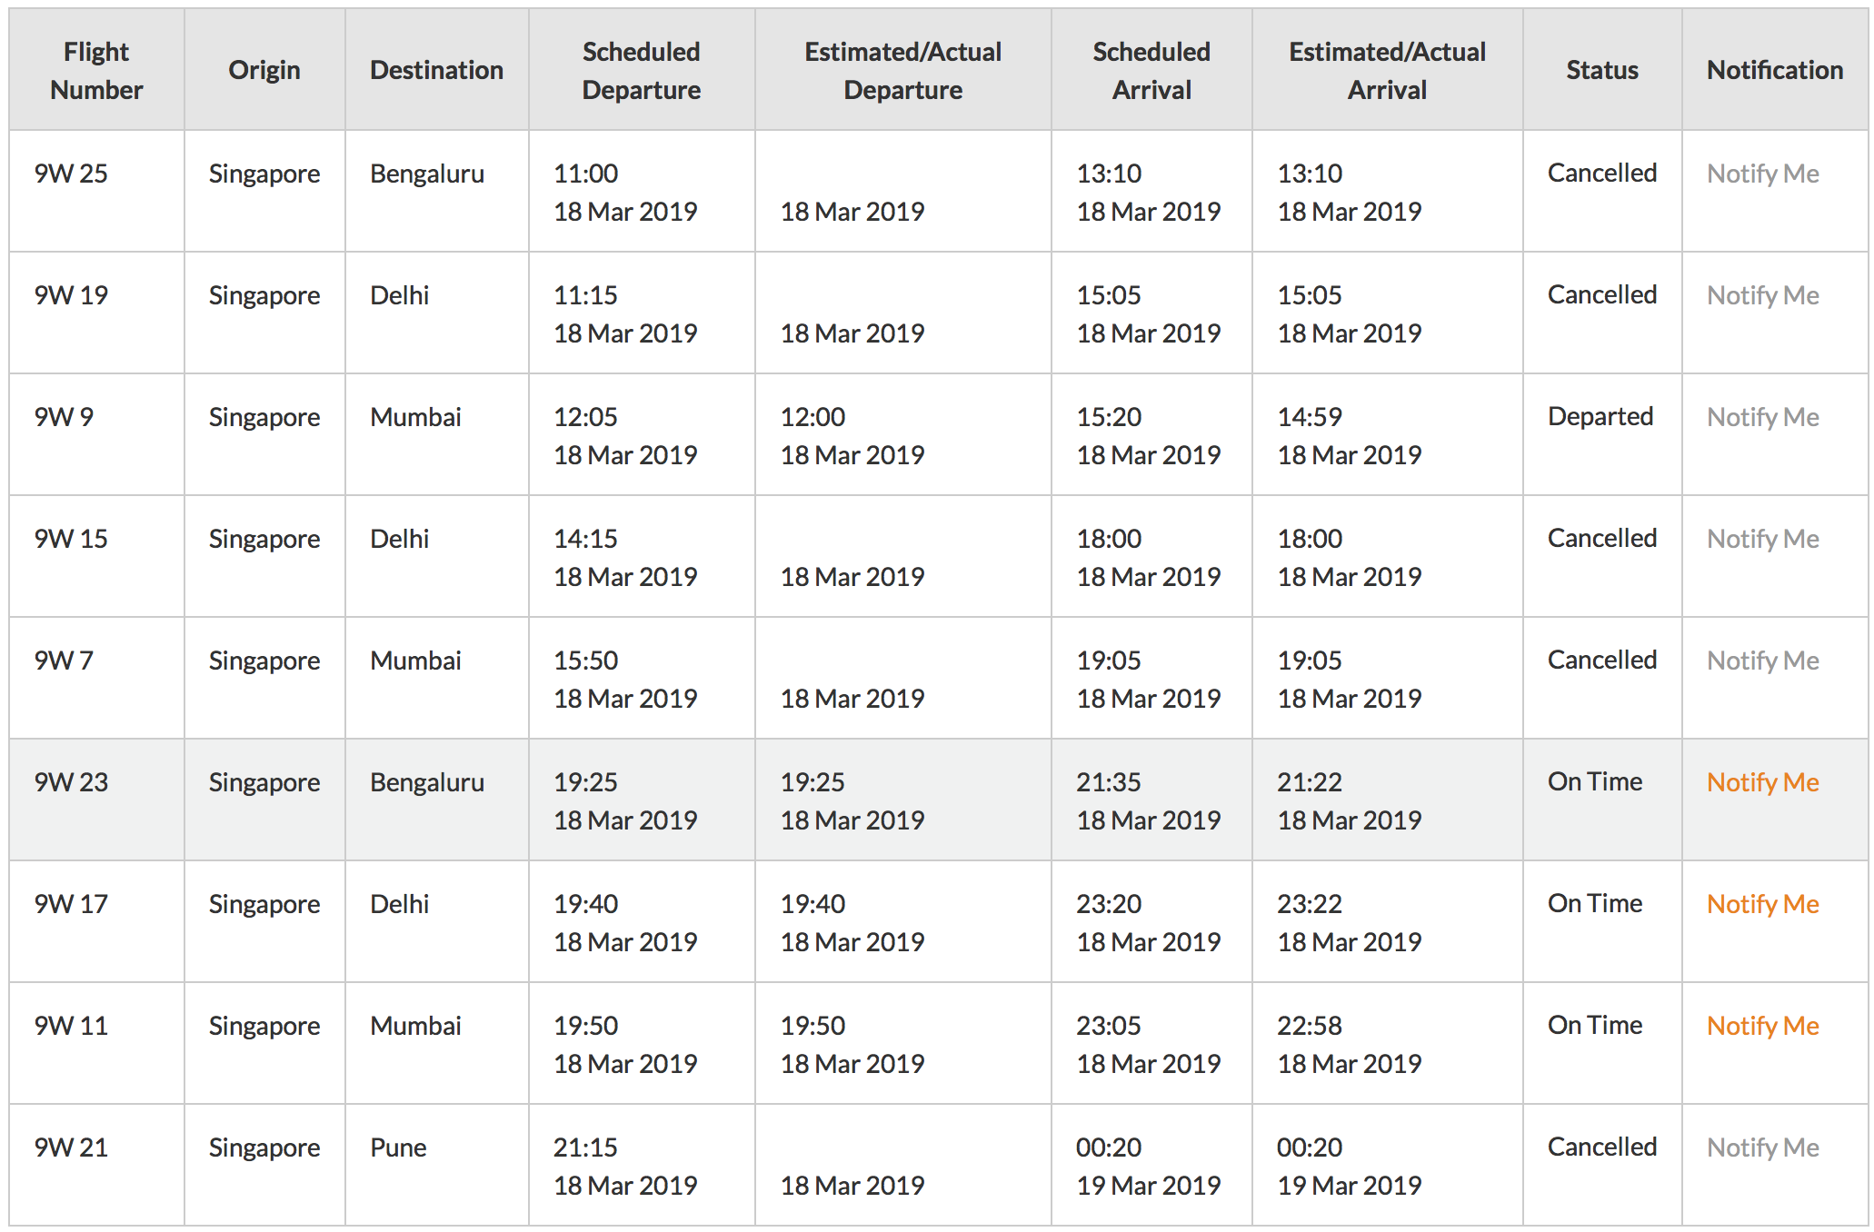This screenshot has height=1232, width=1874.
Task: Click the Departed status for 9W 9
Action: 1600,417
